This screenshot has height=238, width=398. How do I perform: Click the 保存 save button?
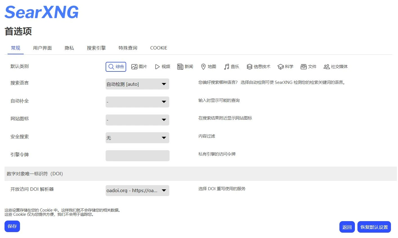[x=12, y=226]
